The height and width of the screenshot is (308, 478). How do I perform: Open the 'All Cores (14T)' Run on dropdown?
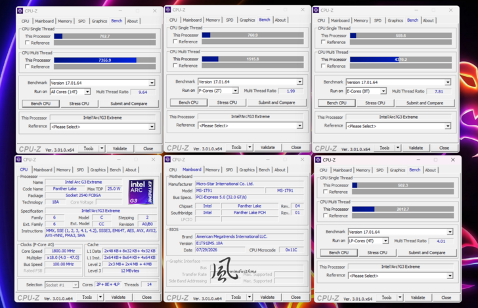pos(70,91)
